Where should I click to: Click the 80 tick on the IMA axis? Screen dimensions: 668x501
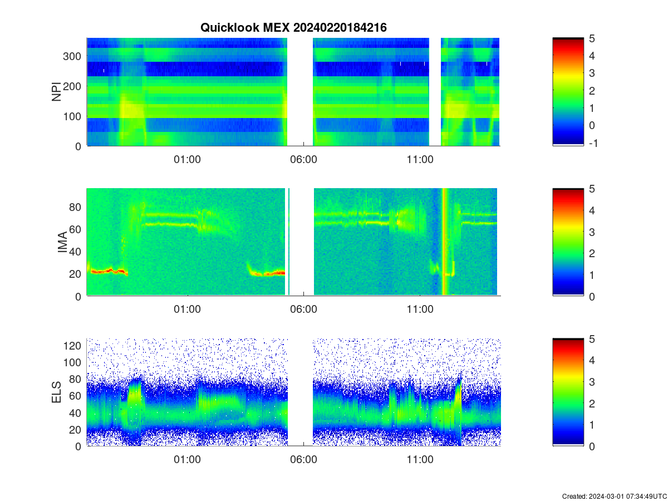pyautogui.click(x=76, y=207)
